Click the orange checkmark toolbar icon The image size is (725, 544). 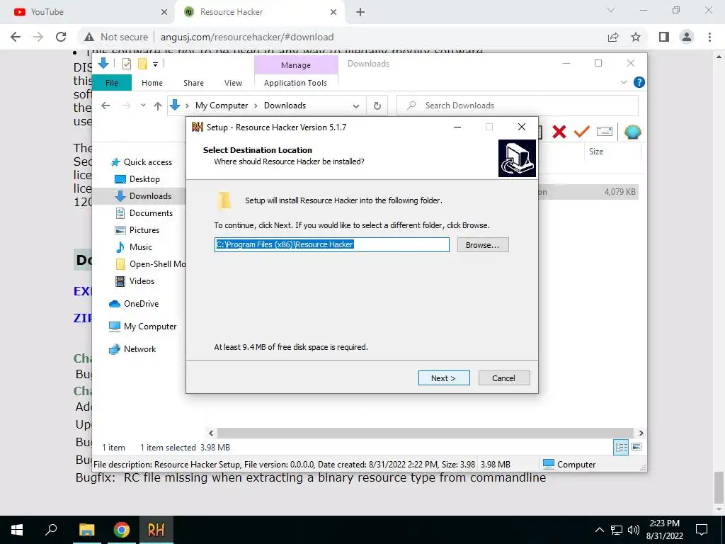[582, 132]
